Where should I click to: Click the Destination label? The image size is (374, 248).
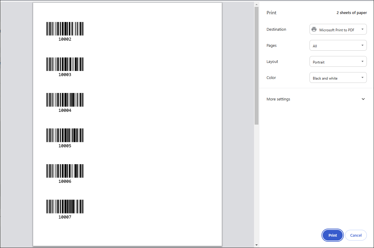pyautogui.click(x=276, y=29)
